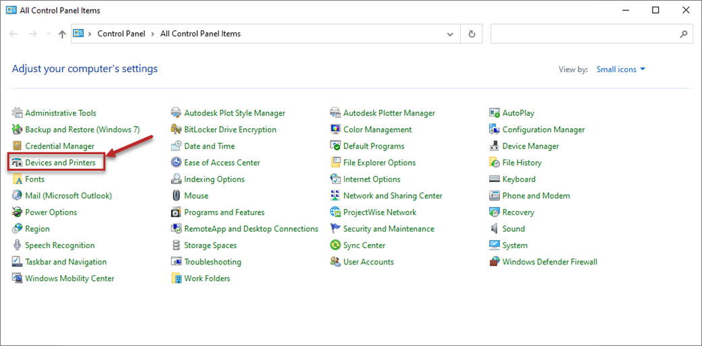Open the Mouse settings icon
Screen dimensions: 702x346
click(x=176, y=196)
